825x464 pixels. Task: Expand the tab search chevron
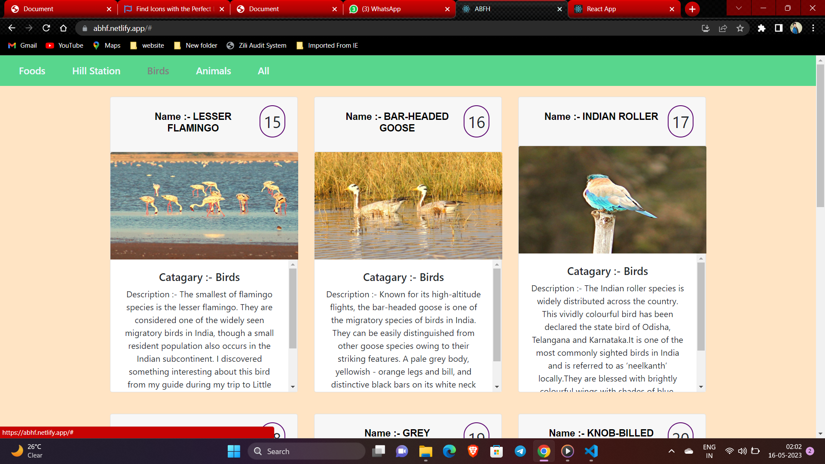point(739,8)
